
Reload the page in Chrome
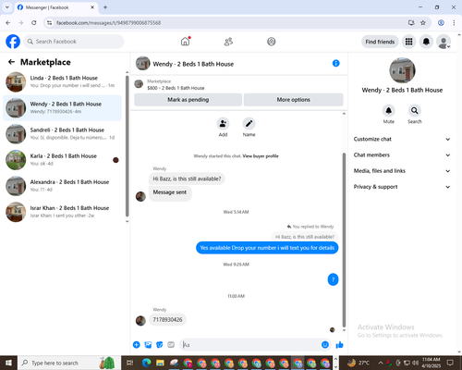(x=34, y=22)
